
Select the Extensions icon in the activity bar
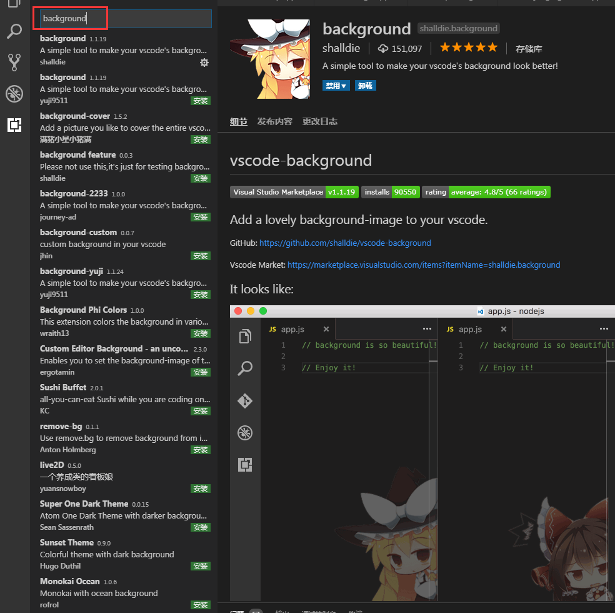15,125
